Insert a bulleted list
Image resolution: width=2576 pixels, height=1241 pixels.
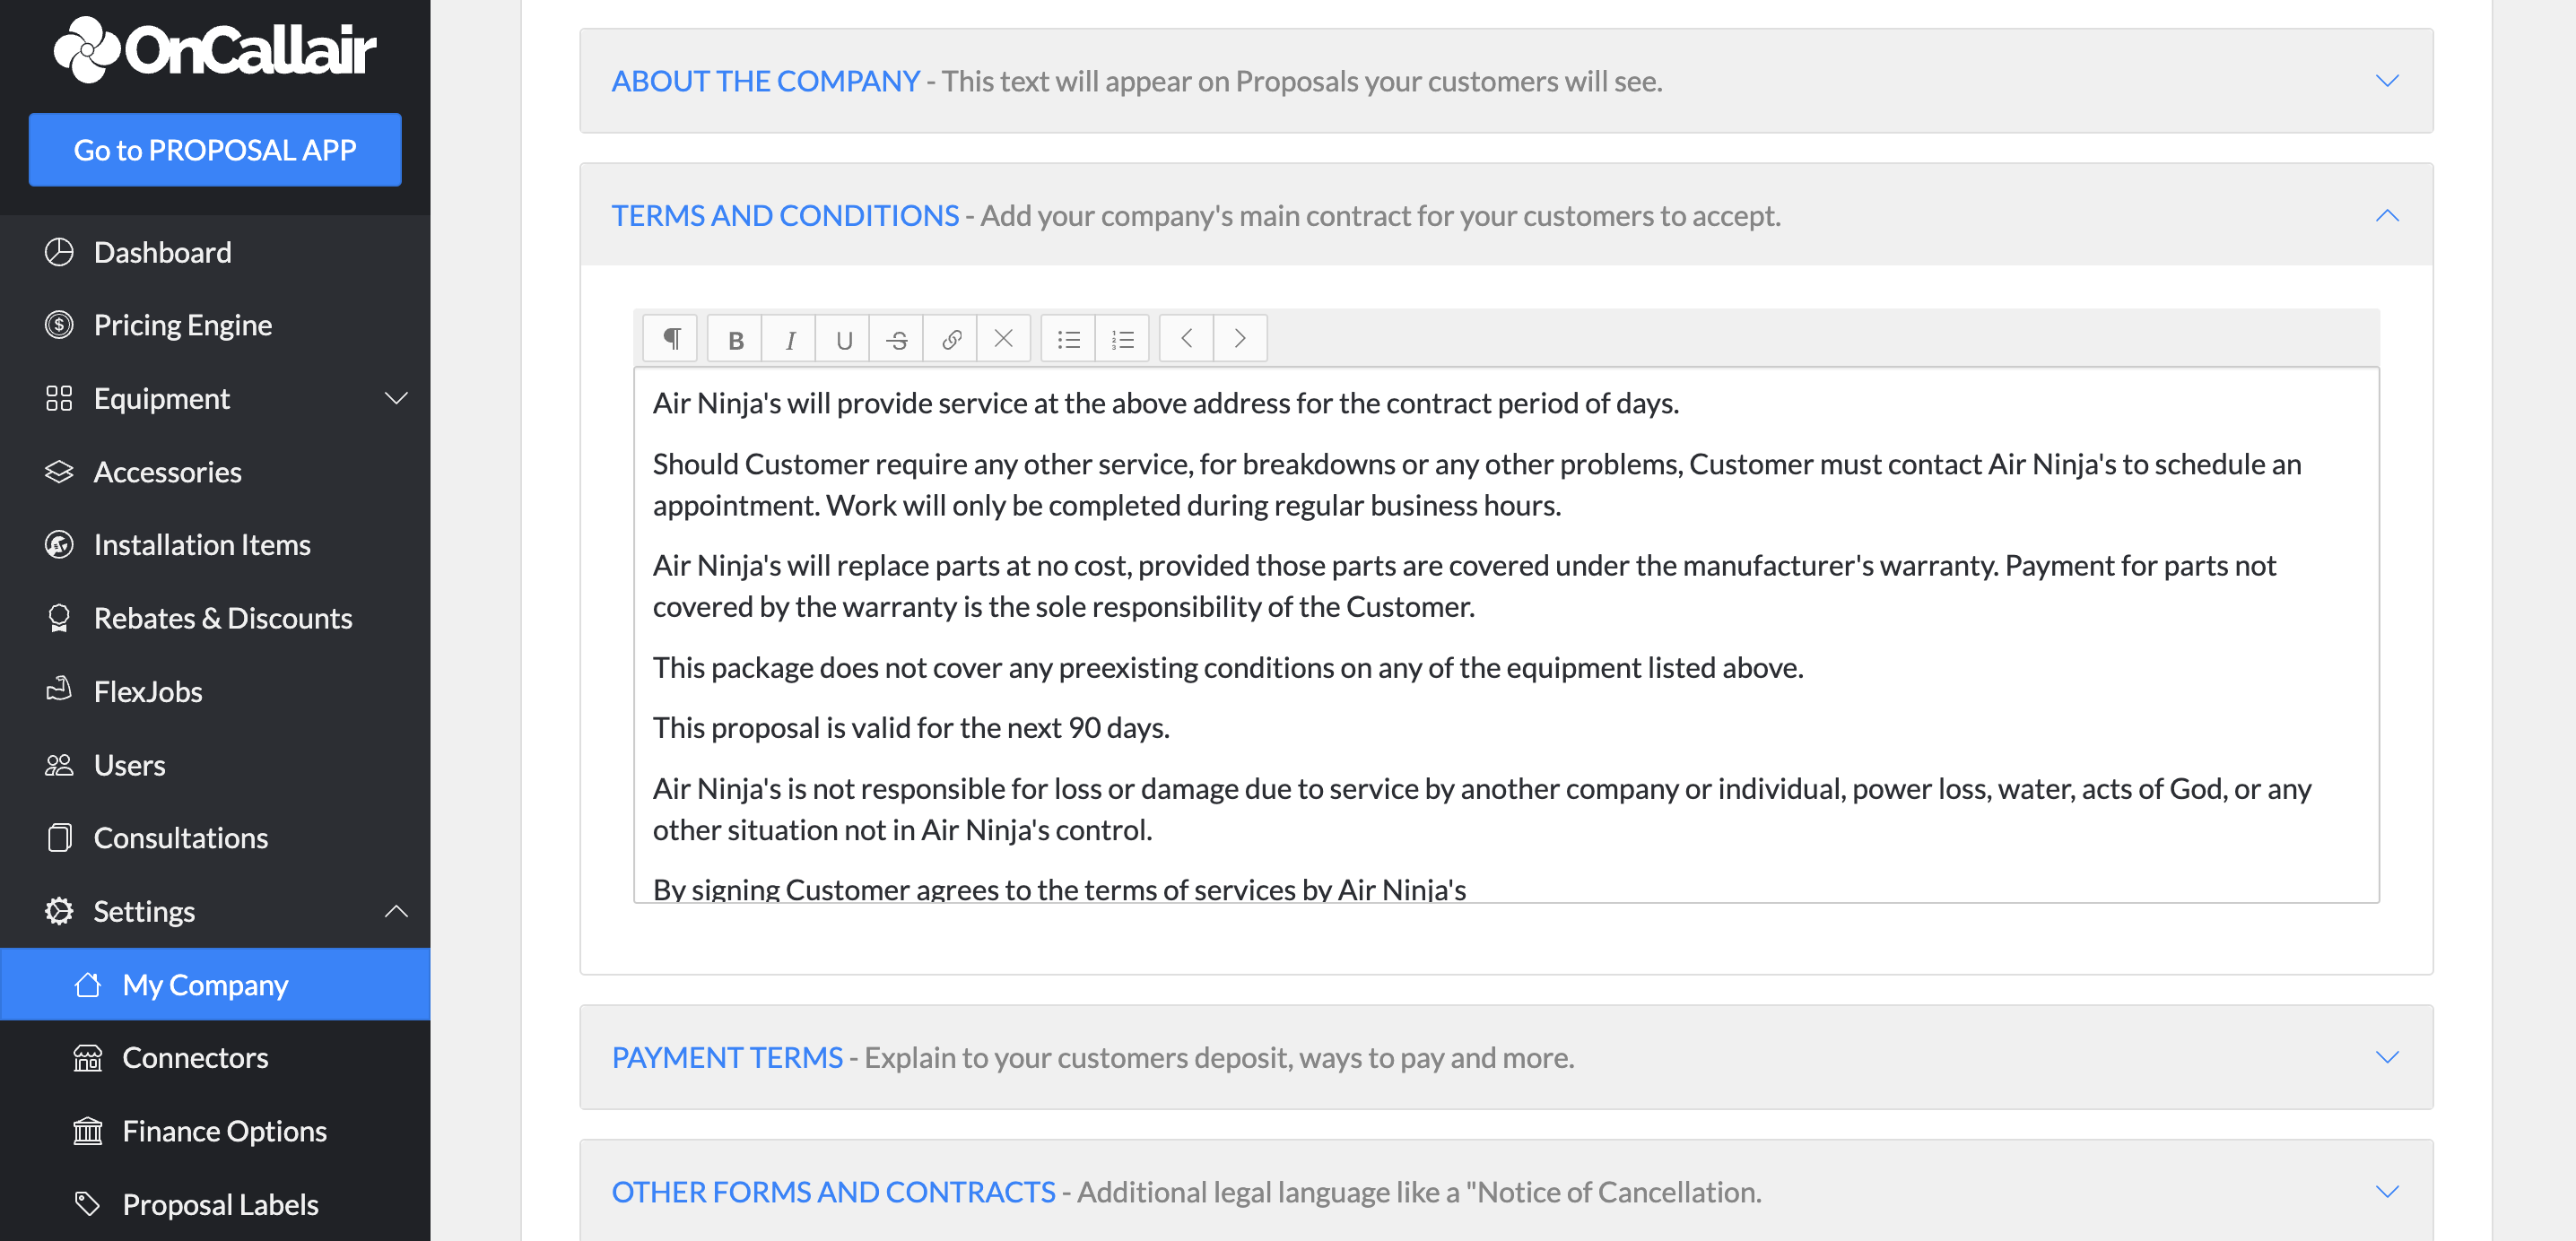[x=1069, y=339]
